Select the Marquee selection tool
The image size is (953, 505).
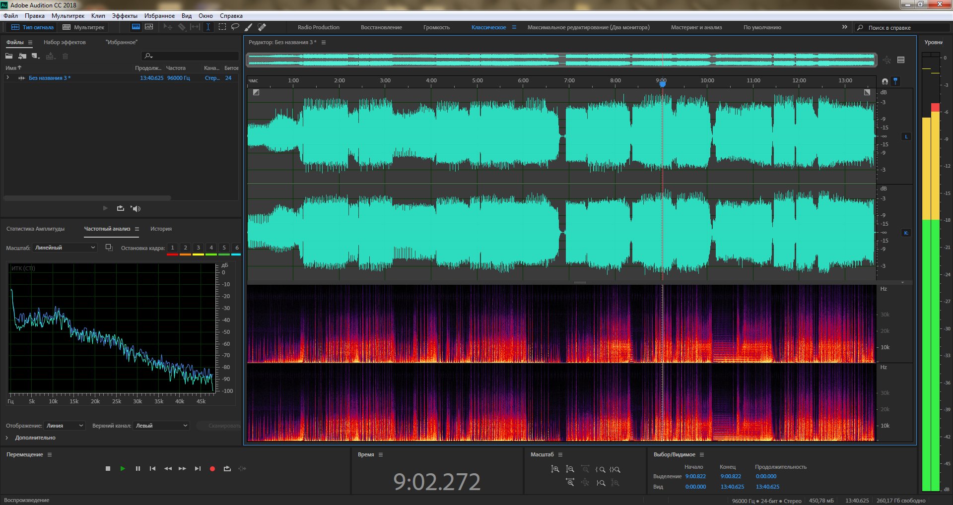(222, 27)
